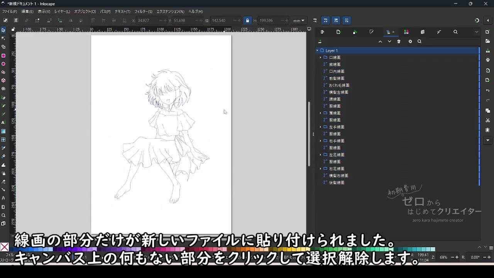Image resolution: width=494 pixels, height=278 pixels.
Task: Open the Swatches panel tab icon
Action: (x=406, y=32)
